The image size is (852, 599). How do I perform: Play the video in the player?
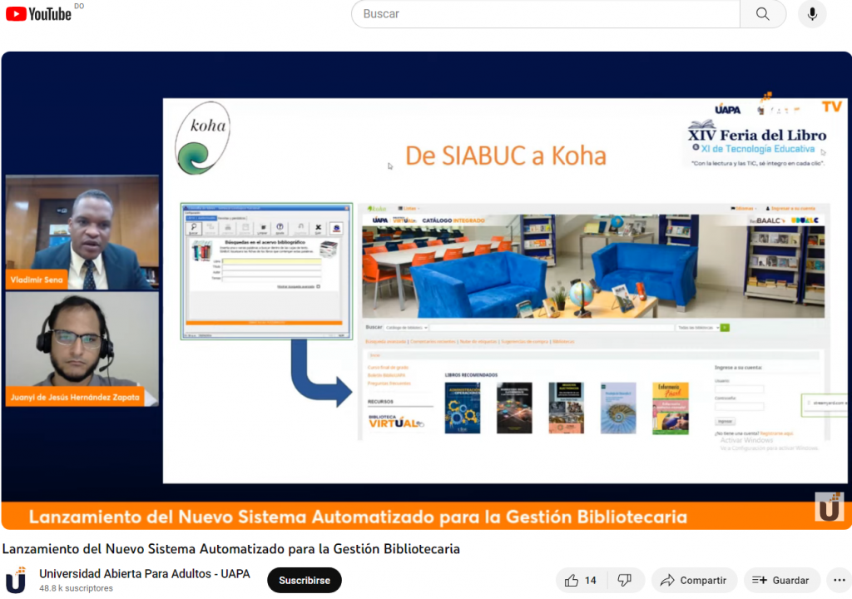point(427,290)
